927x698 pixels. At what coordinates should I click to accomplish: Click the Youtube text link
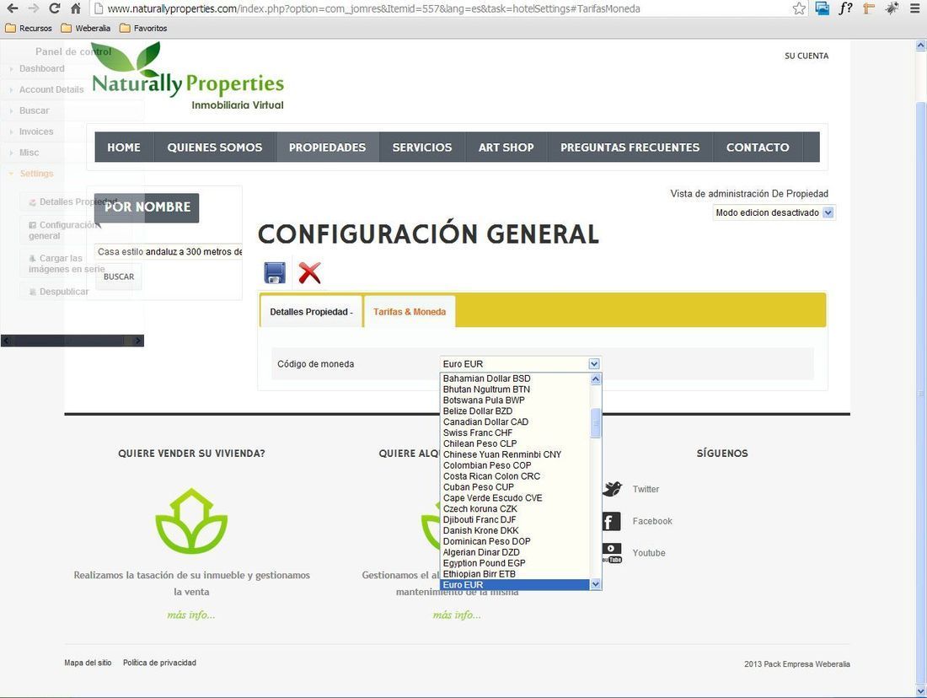tap(649, 553)
